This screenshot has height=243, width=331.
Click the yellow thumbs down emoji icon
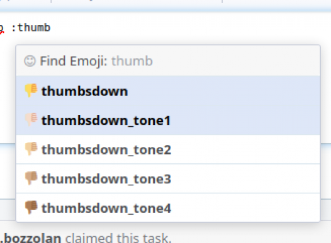(x=31, y=90)
